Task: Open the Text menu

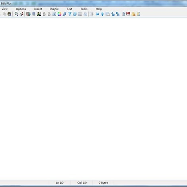Action: pyautogui.click(x=69, y=9)
